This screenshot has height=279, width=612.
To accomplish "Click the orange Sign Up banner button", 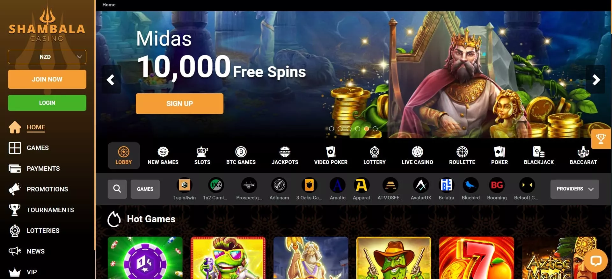I will pos(179,104).
